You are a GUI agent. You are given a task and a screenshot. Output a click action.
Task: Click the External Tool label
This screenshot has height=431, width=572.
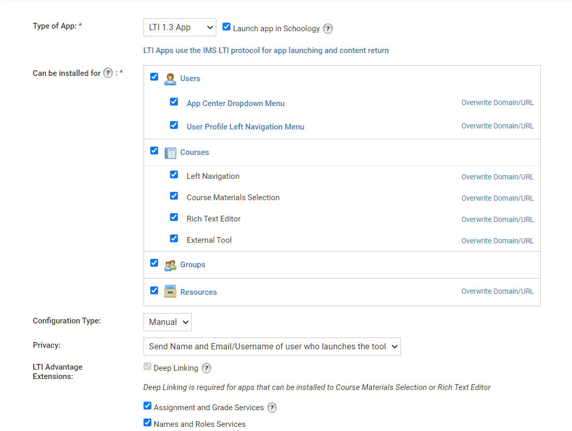(x=209, y=240)
